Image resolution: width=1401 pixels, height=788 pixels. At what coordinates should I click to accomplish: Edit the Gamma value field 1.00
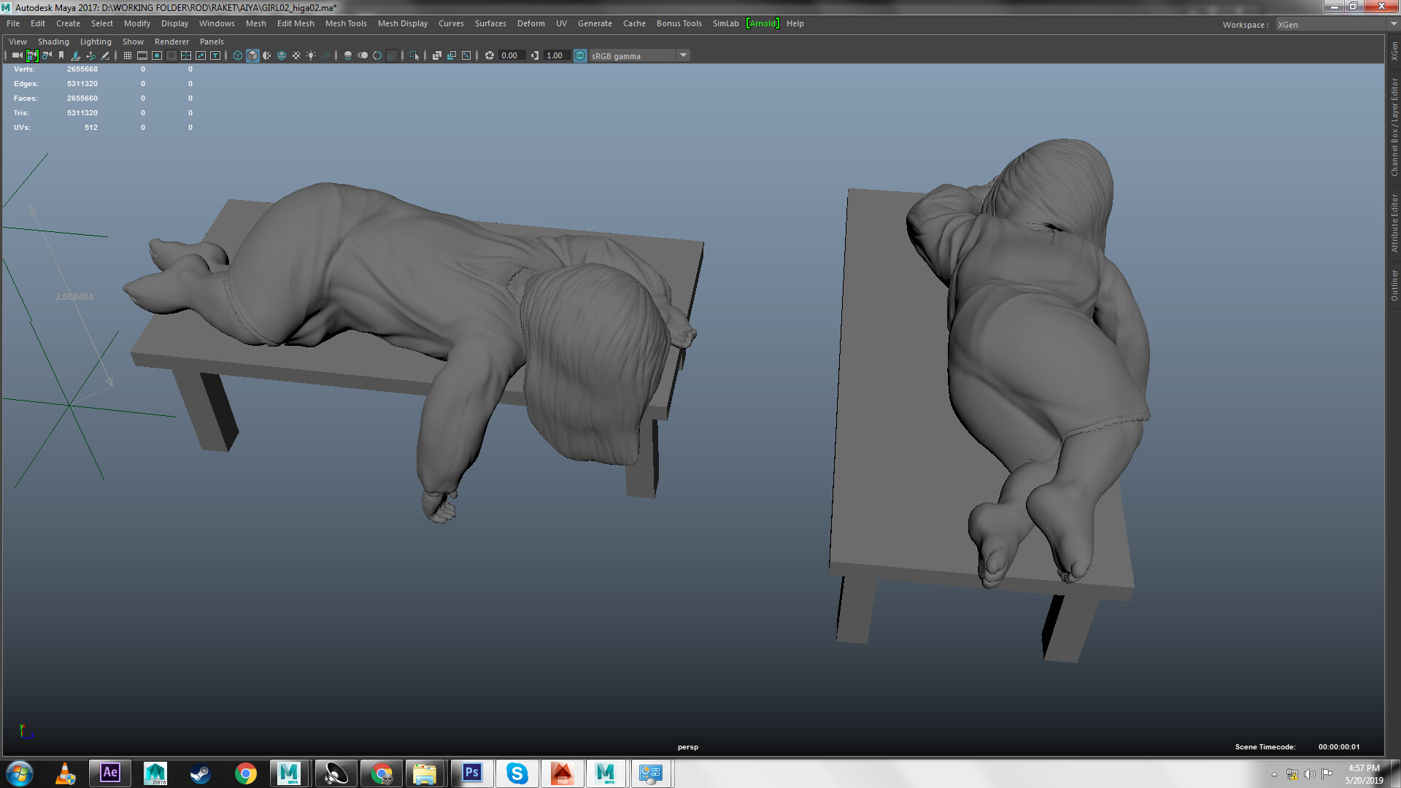point(556,55)
